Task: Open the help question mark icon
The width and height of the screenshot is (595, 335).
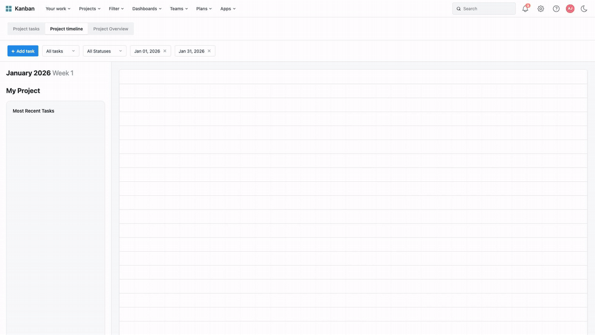Action: click(x=556, y=8)
